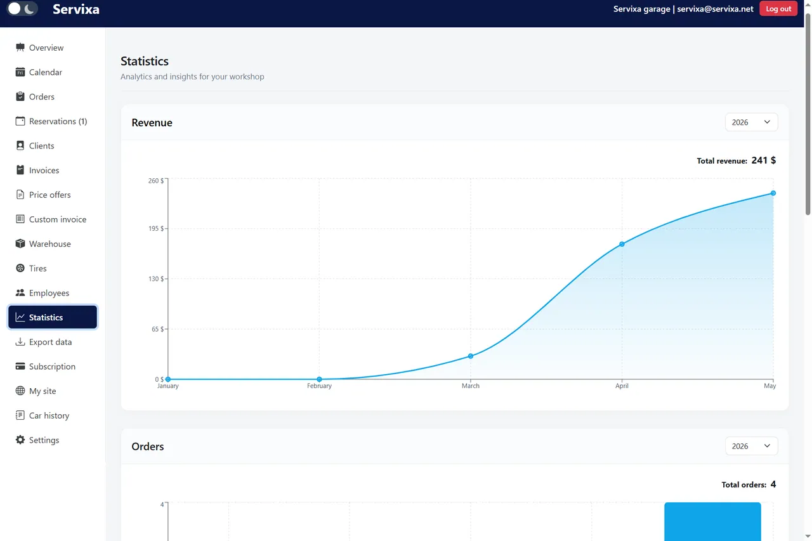
Task: Click the Reservations icon in the sidebar
Action: (20, 121)
